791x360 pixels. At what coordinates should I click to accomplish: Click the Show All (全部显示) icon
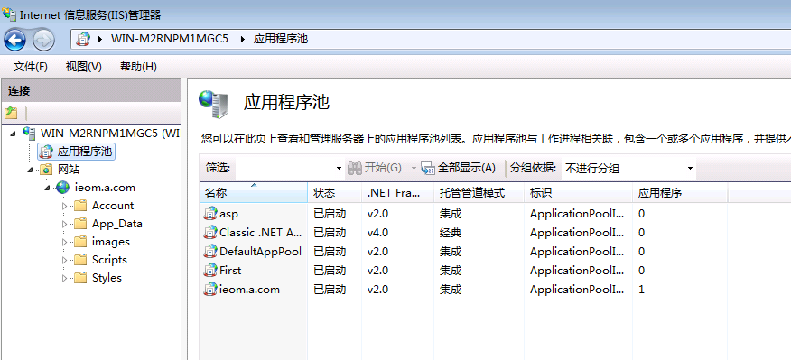pos(428,168)
